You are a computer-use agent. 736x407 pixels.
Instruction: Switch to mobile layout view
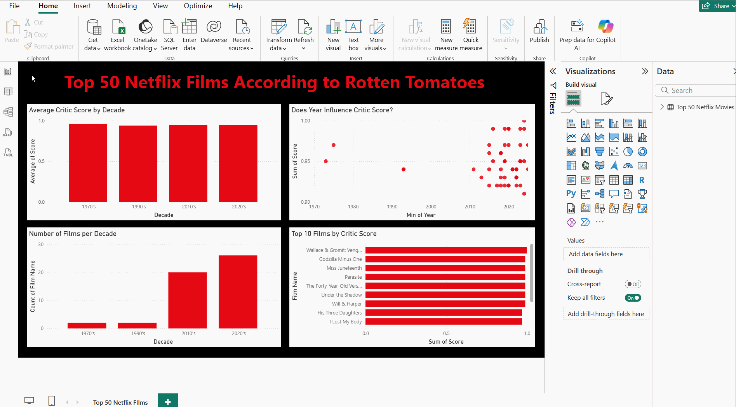[51, 401]
